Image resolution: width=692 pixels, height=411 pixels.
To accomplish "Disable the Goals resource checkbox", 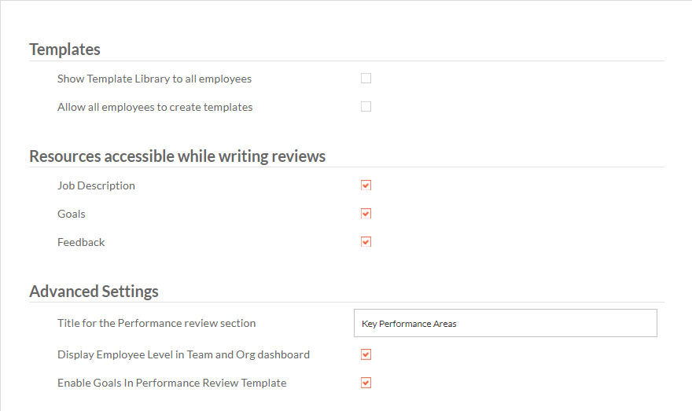I will click(366, 214).
